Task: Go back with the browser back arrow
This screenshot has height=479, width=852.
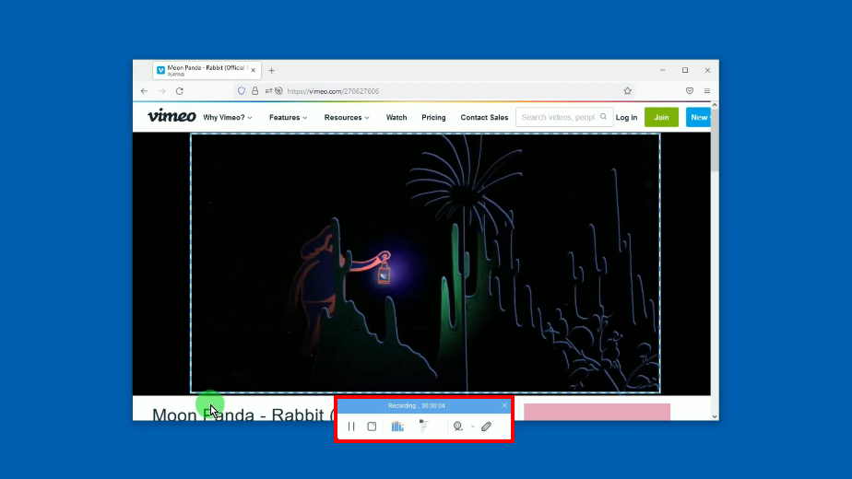Action: [144, 91]
